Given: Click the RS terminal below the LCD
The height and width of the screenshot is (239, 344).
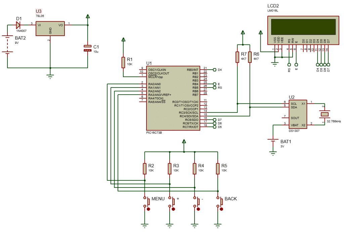Looking at the screenshot, I should tap(289, 65).
